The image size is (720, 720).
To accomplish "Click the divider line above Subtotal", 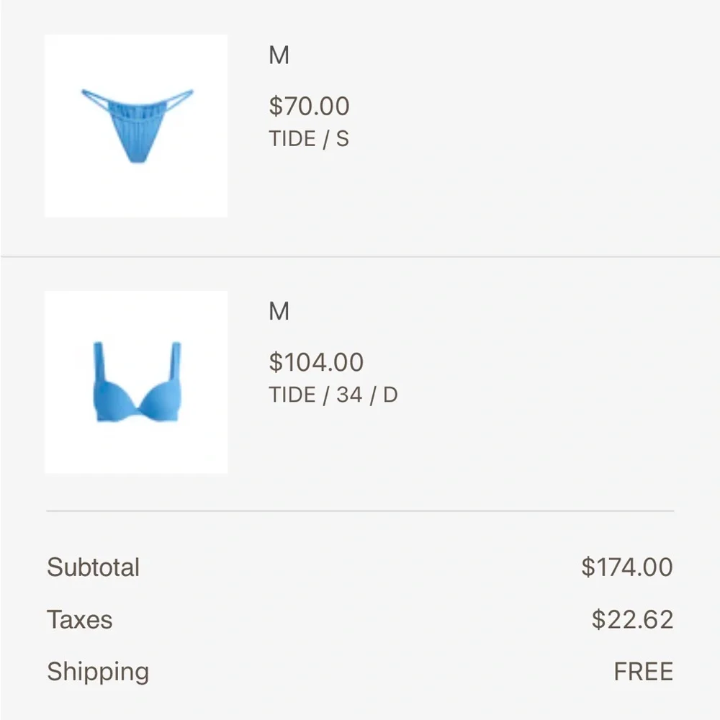I will coord(360,511).
